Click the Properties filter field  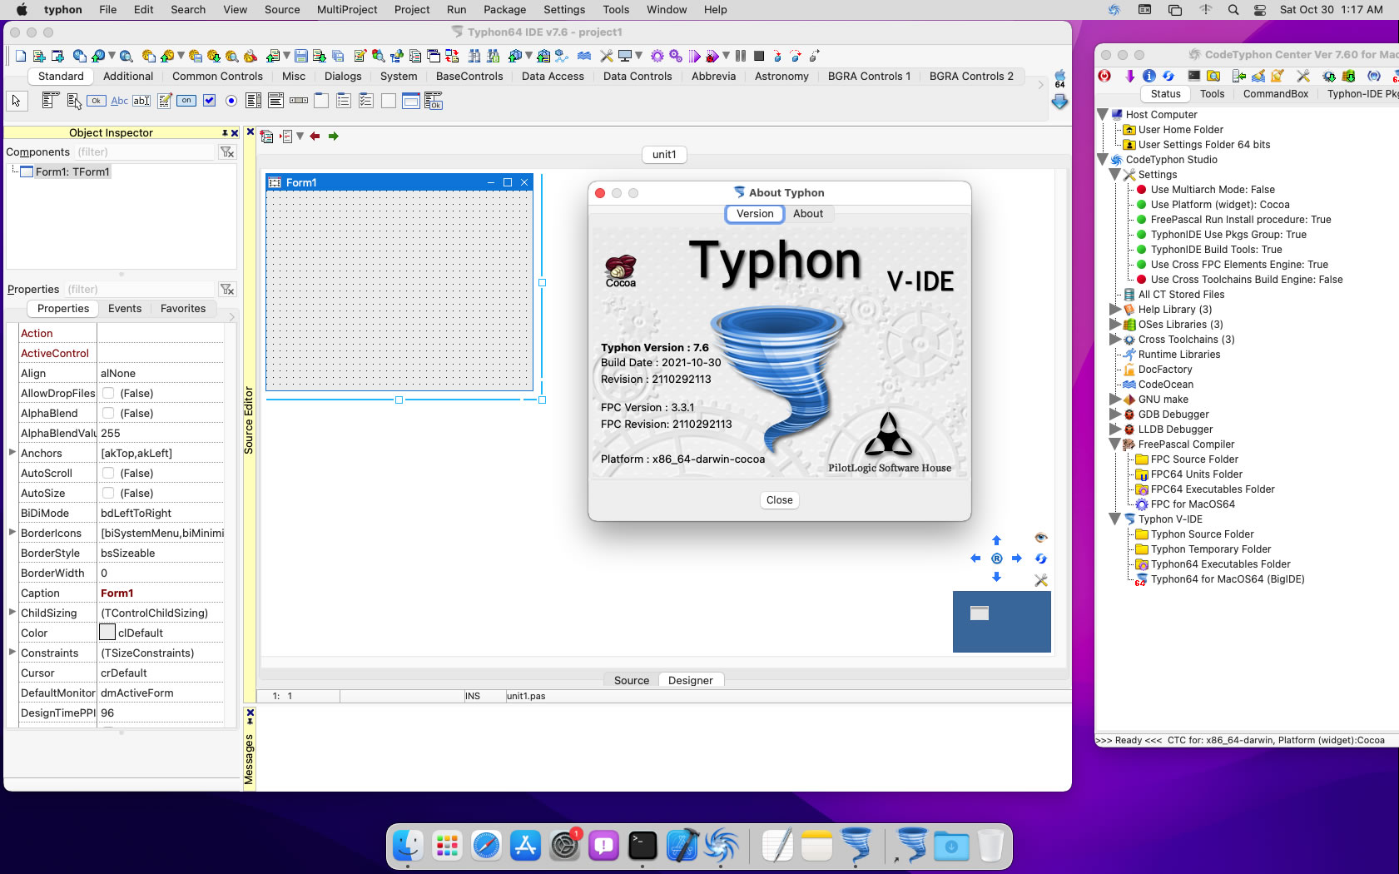pyautogui.click(x=140, y=290)
